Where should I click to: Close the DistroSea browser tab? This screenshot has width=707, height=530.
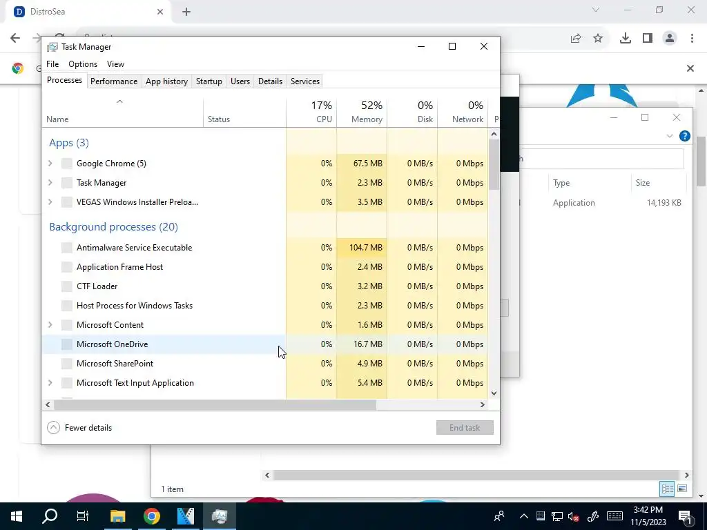[x=160, y=12]
